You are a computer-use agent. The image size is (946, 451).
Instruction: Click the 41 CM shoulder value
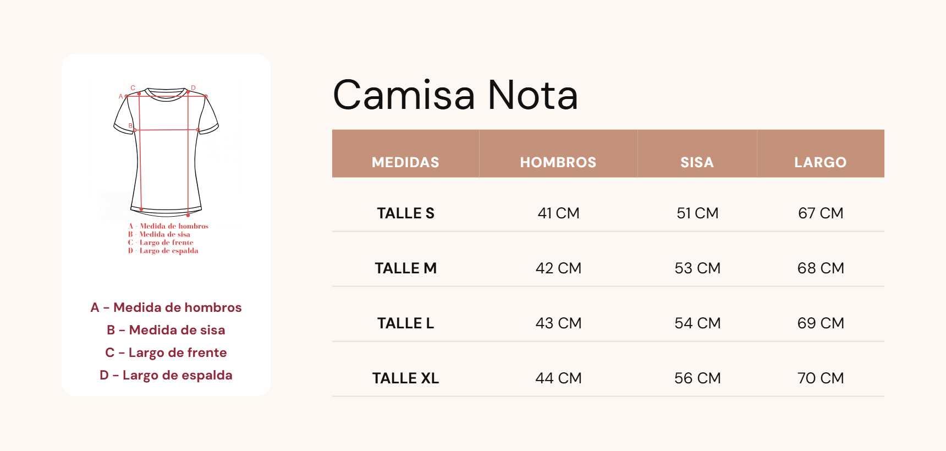click(558, 213)
